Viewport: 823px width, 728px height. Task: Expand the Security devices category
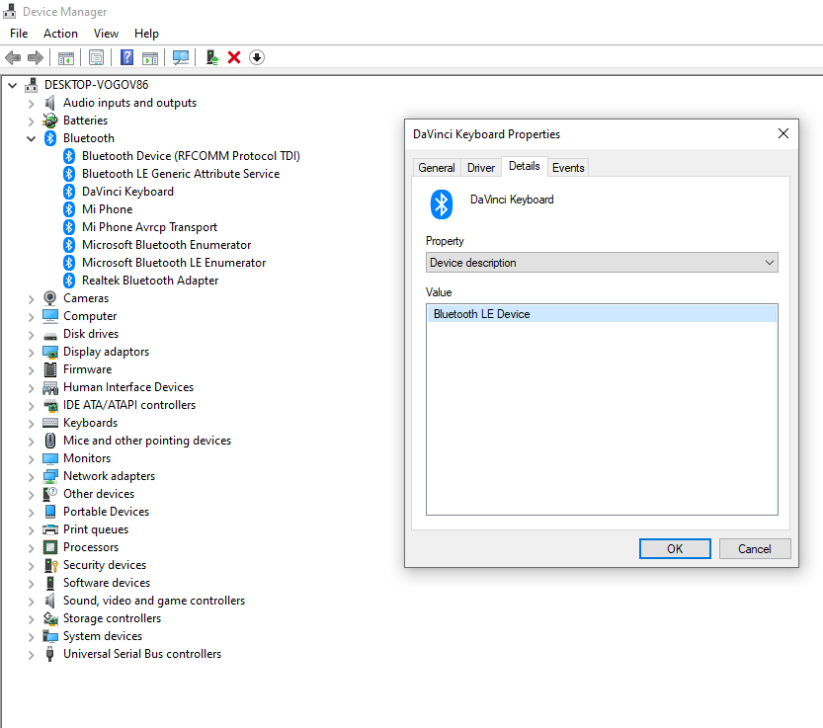pos(31,566)
